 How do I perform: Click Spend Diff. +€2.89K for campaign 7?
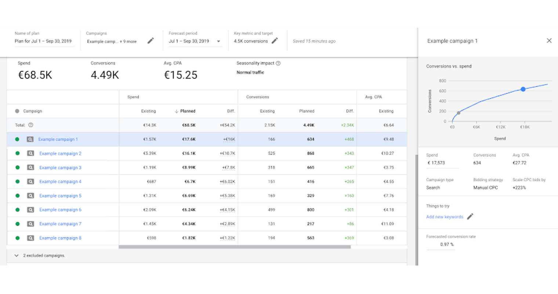[227, 224]
